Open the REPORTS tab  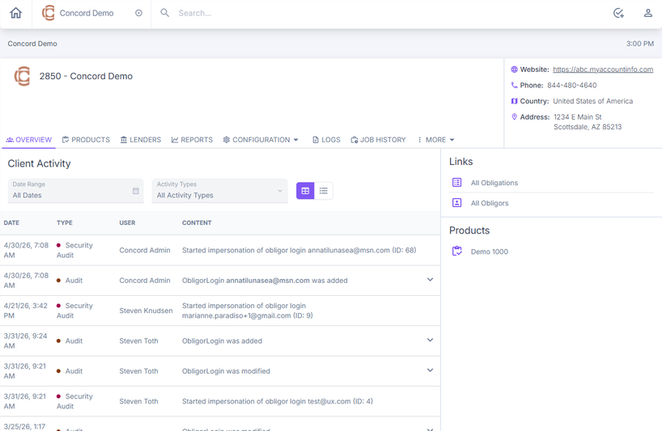click(192, 140)
